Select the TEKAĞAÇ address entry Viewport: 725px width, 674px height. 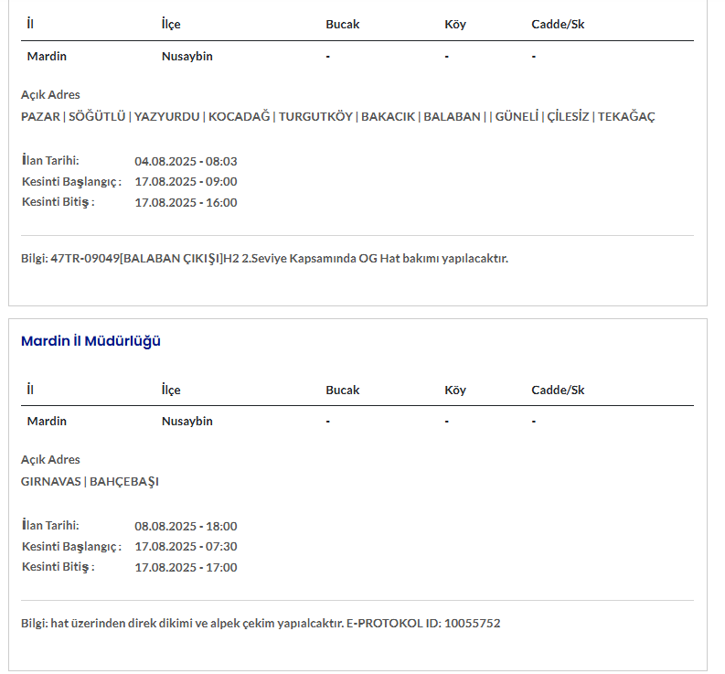[x=626, y=116]
